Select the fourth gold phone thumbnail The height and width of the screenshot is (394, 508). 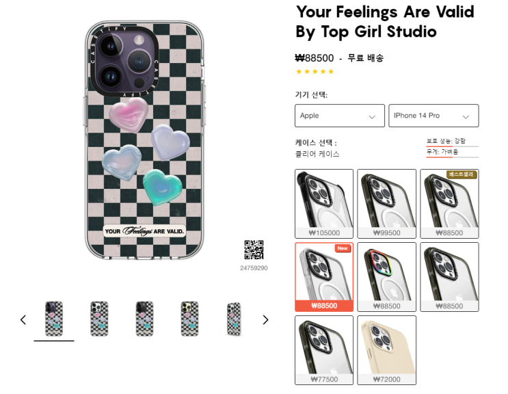point(189,319)
